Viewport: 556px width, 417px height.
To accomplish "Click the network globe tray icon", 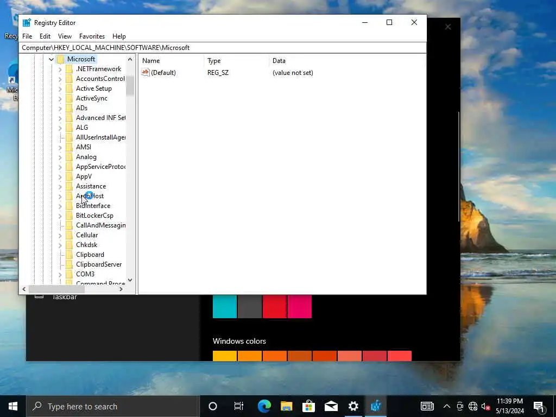I will click(473, 406).
